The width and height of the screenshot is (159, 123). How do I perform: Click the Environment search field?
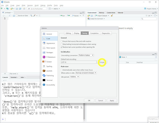148,19
